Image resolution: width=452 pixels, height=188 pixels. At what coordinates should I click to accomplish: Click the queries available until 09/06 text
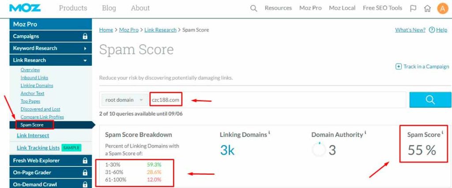tap(141, 113)
